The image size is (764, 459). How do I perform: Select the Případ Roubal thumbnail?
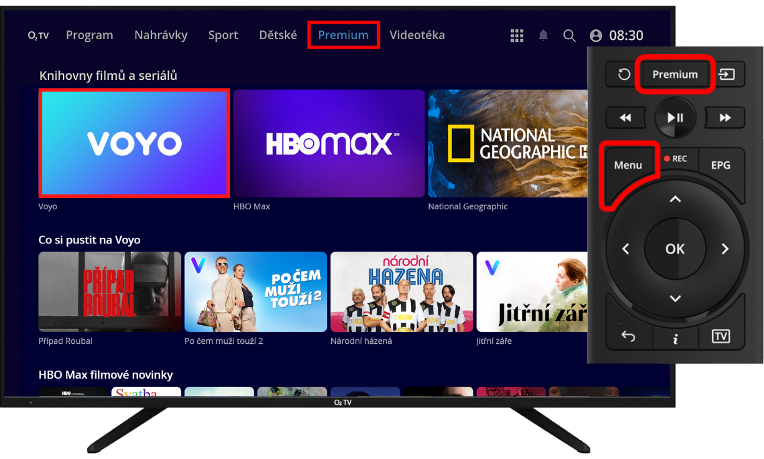[x=110, y=291]
